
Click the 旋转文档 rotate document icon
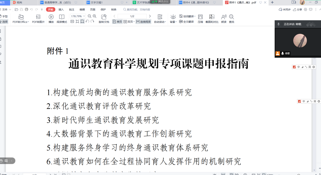click(x=104, y=17)
